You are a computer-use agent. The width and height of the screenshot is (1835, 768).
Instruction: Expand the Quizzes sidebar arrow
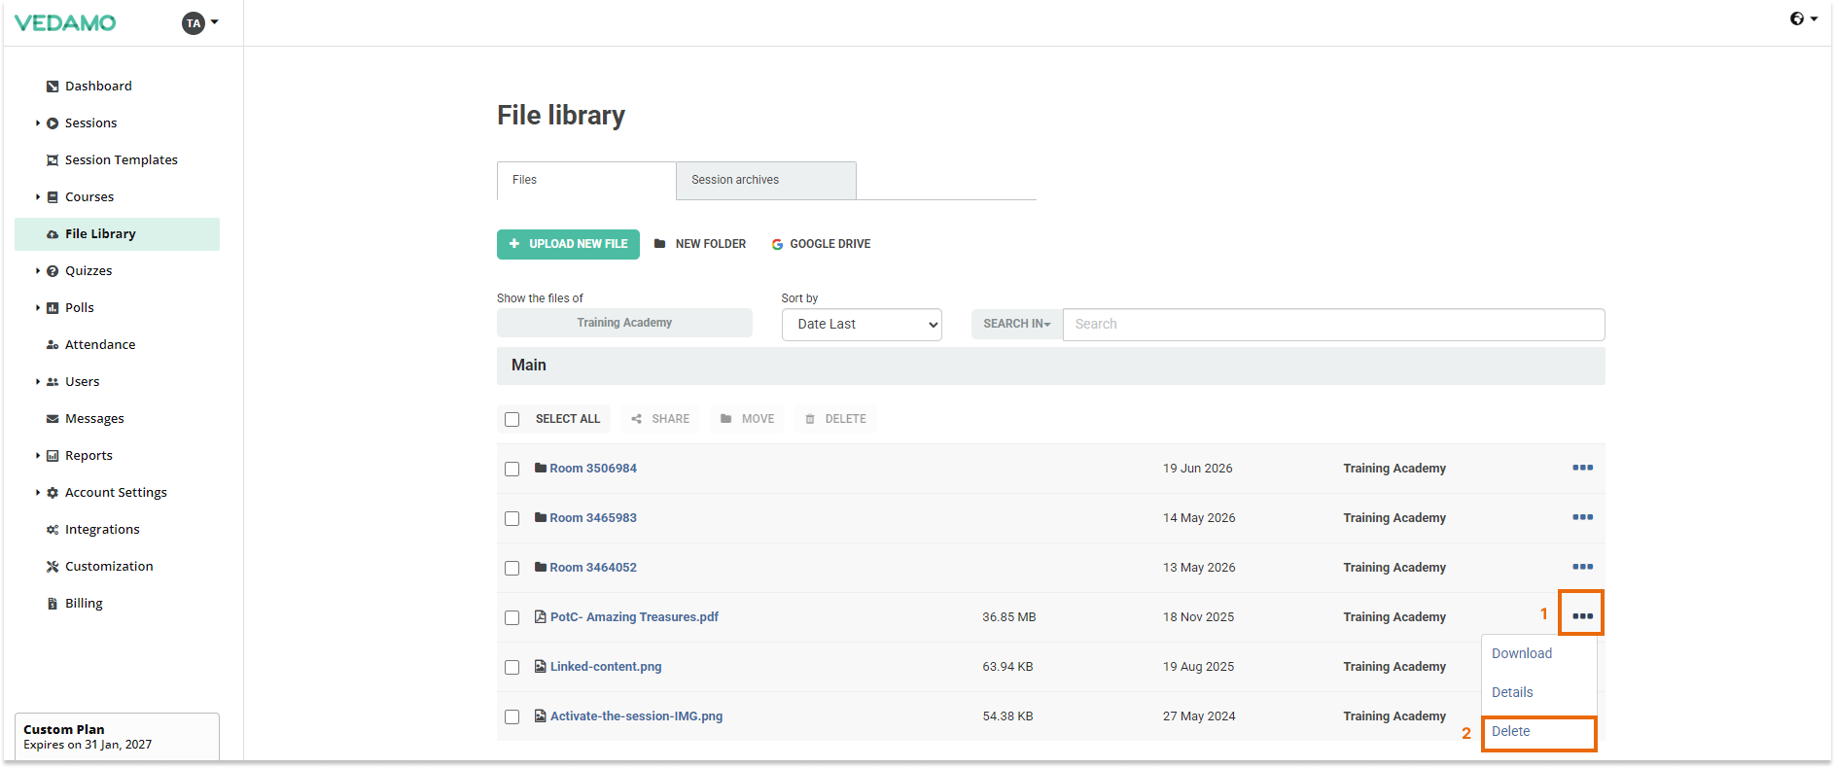[x=38, y=271]
